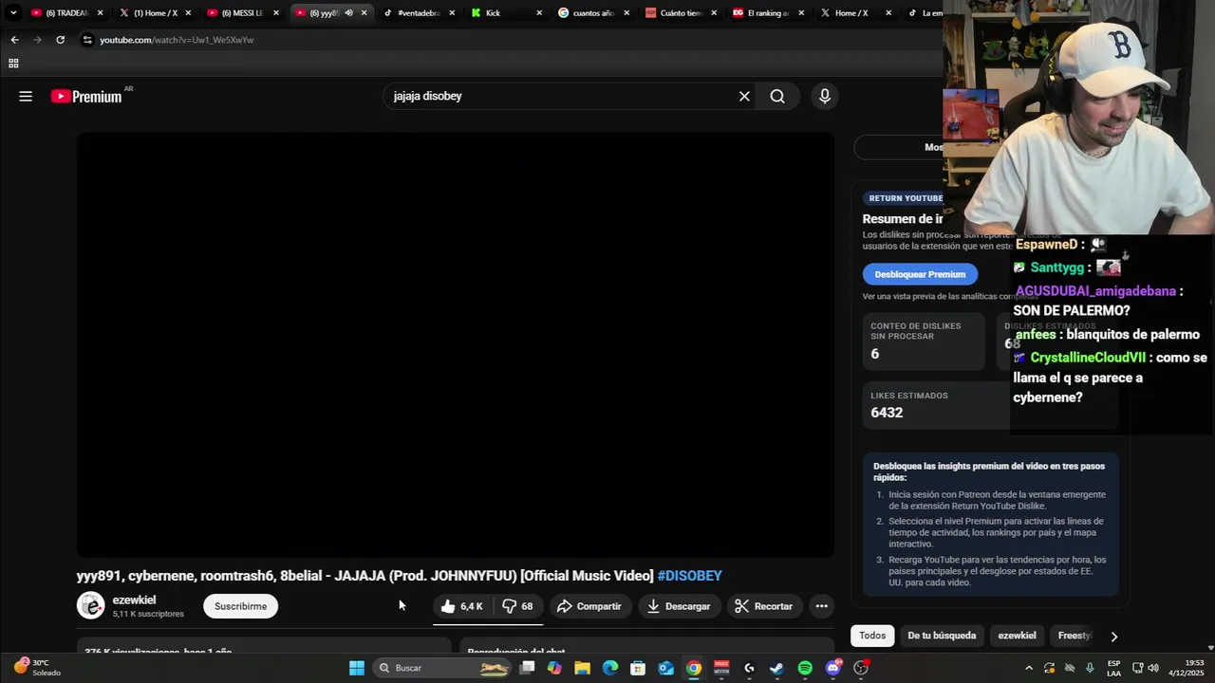1215x683 pixels.
Task: Switch to cuantos año Google tab
Action: 592,13
